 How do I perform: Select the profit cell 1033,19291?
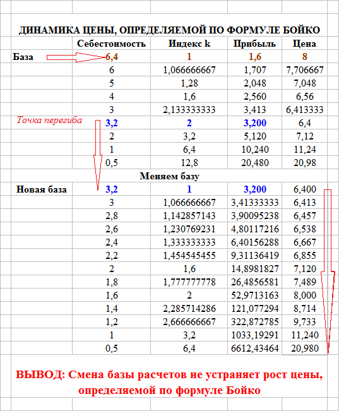254,335
